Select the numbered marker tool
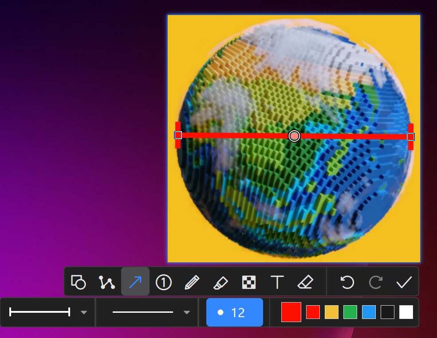 click(164, 282)
